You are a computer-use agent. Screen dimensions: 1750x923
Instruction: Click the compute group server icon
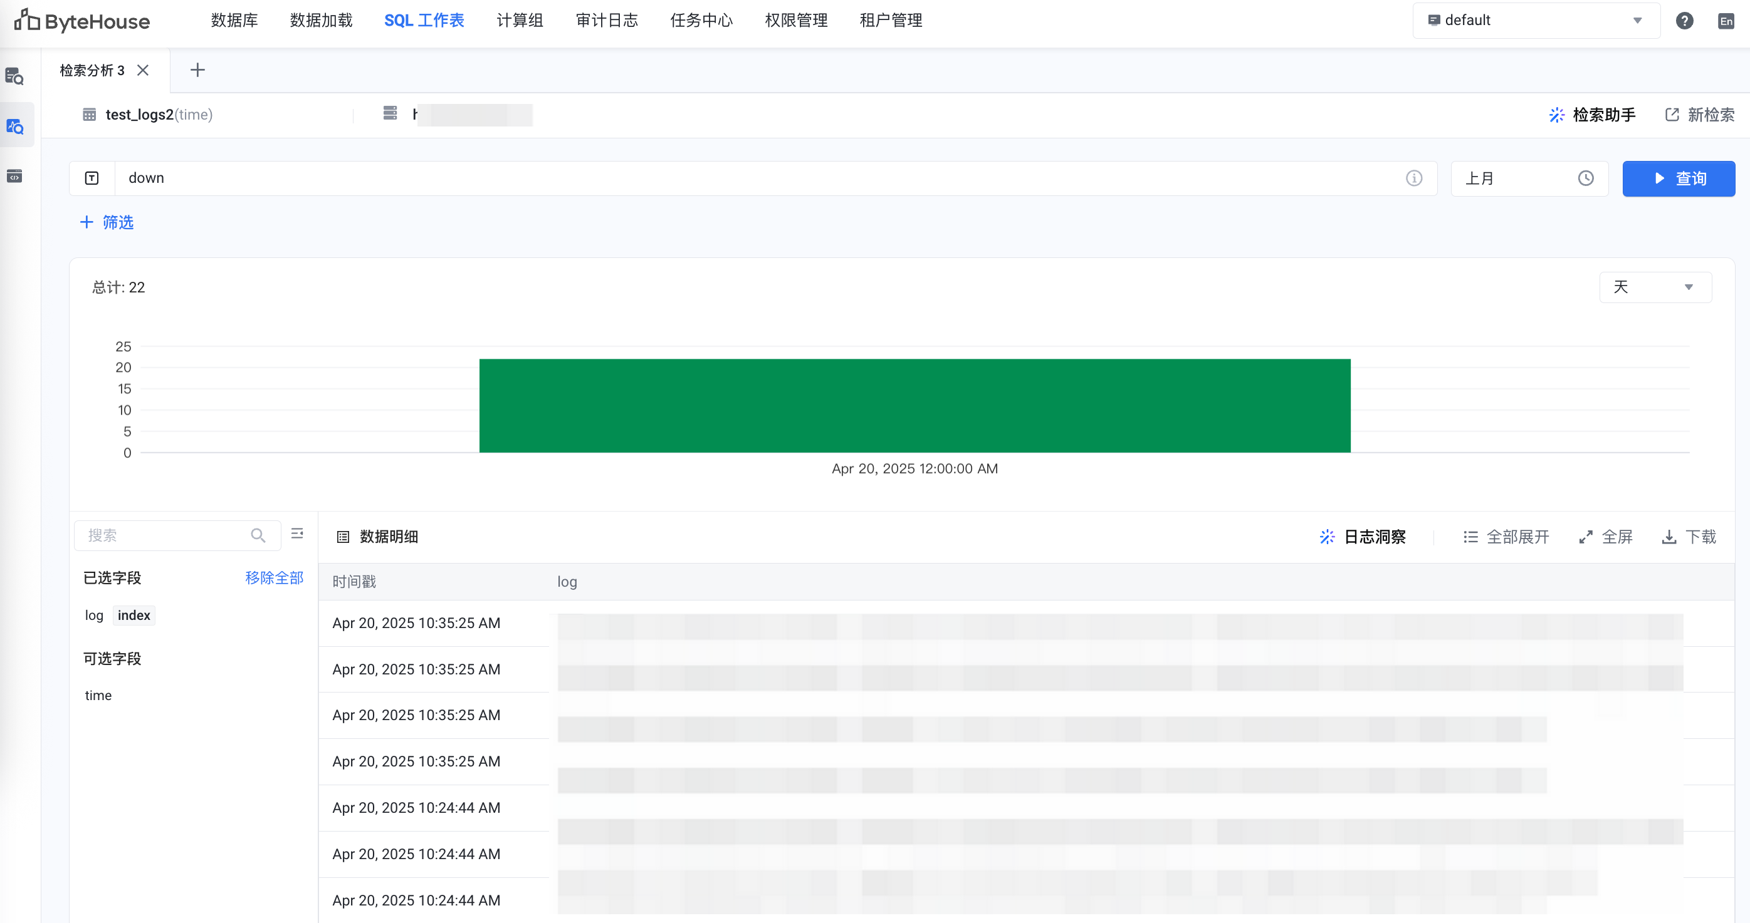[x=390, y=113]
